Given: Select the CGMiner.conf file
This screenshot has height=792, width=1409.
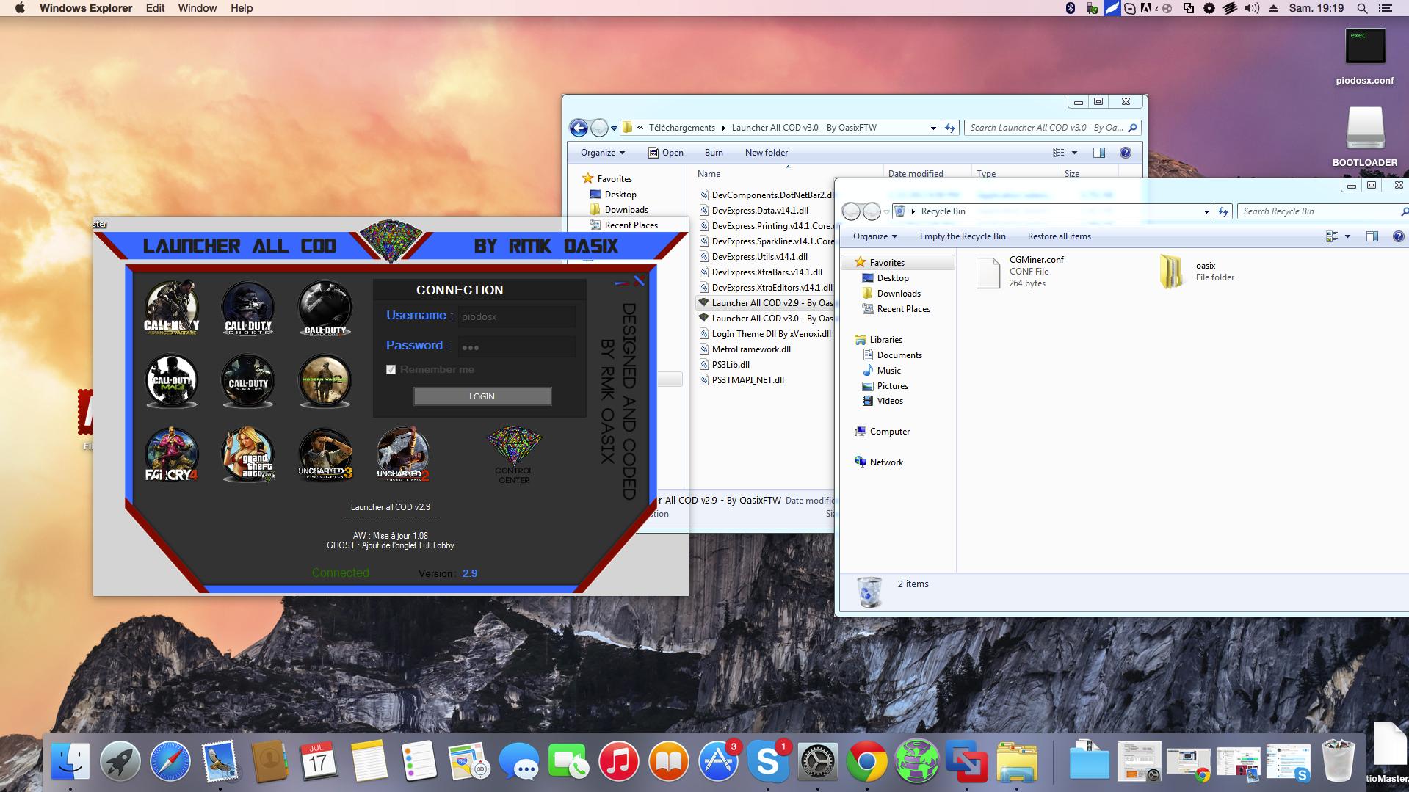Looking at the screenshot, I should [x=1019, y=272].
